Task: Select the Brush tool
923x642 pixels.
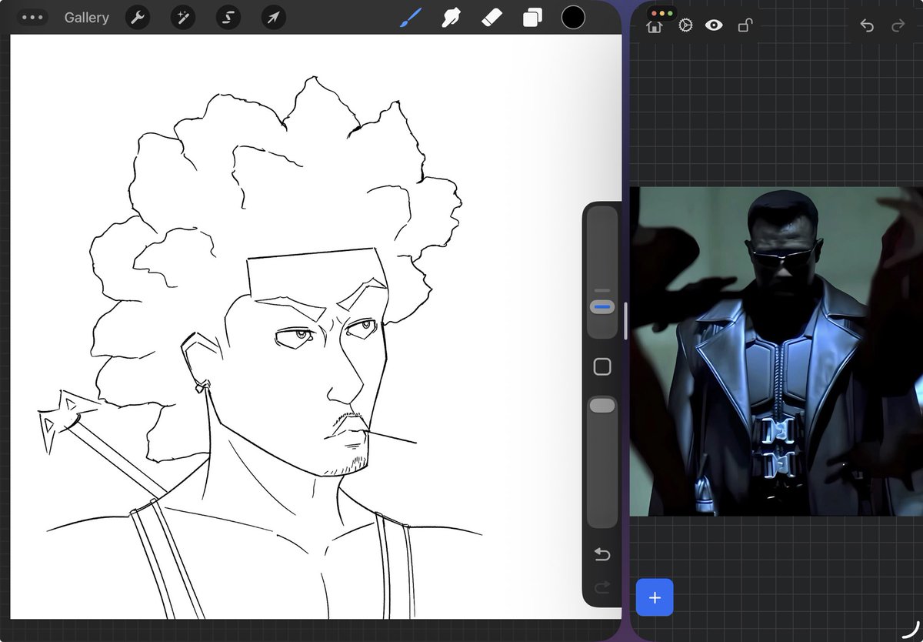Action: tap(410, 17)
